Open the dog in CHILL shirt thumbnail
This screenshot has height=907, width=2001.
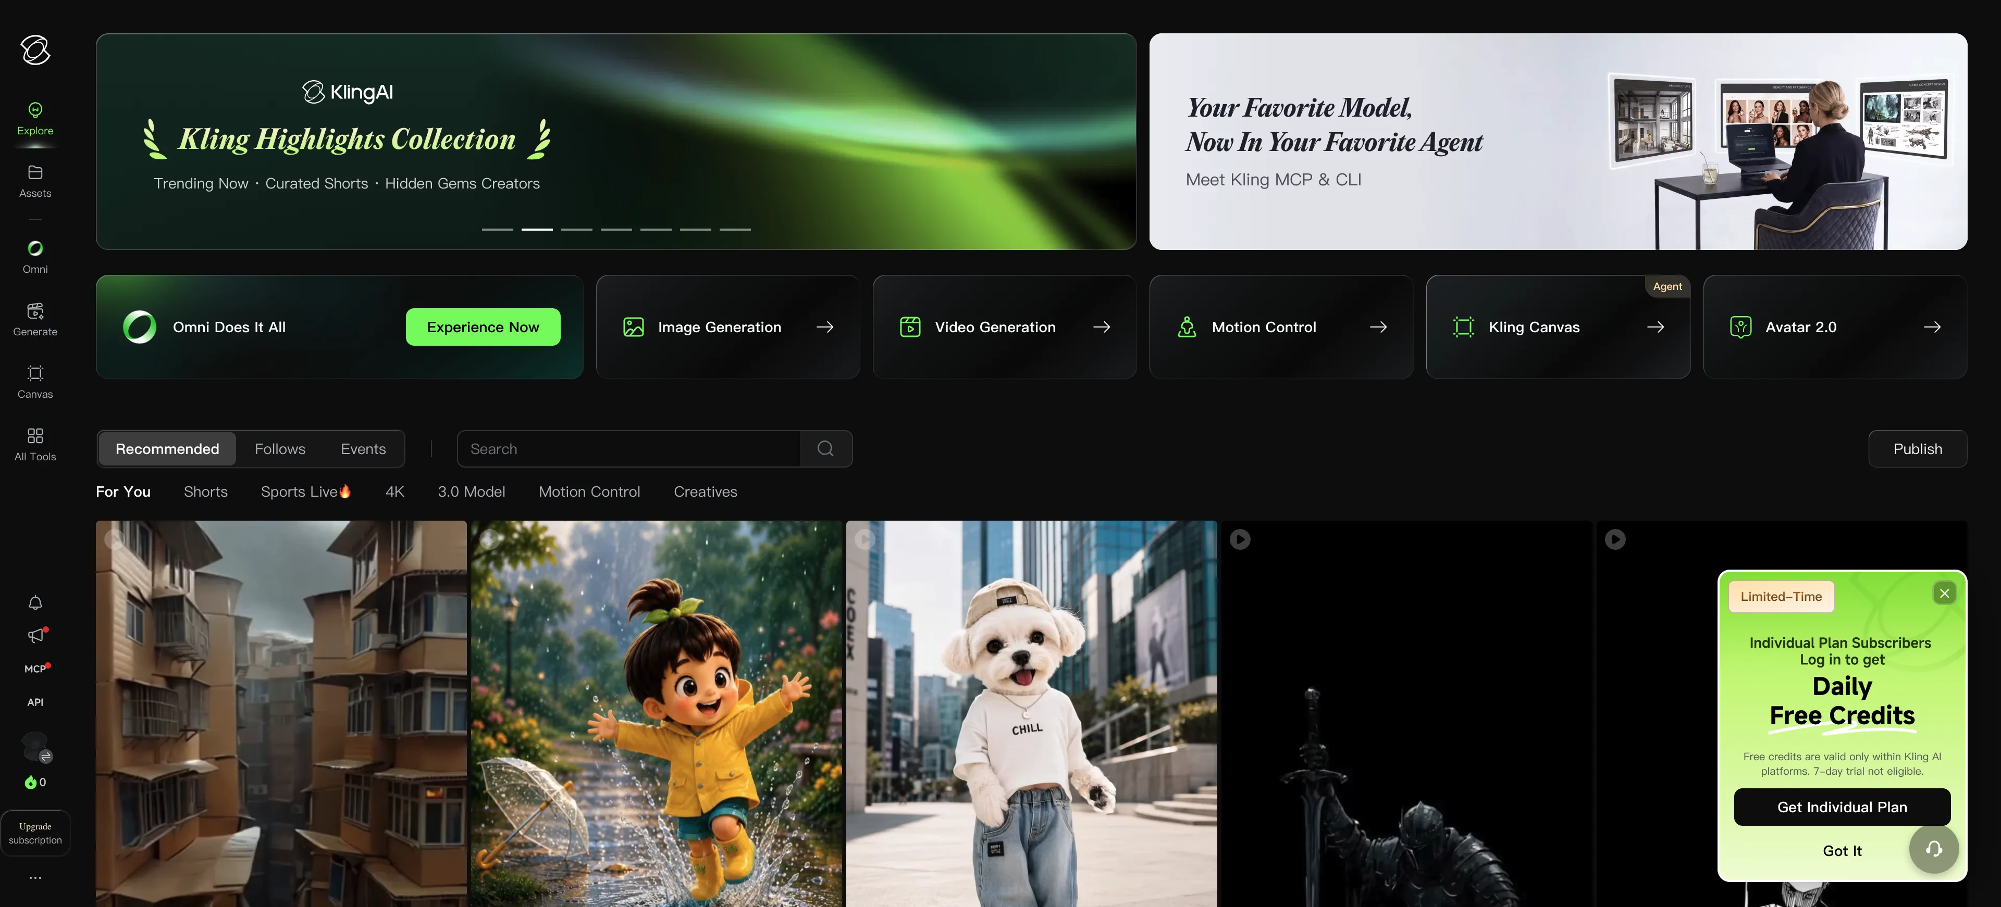[x=1032, y=714]
